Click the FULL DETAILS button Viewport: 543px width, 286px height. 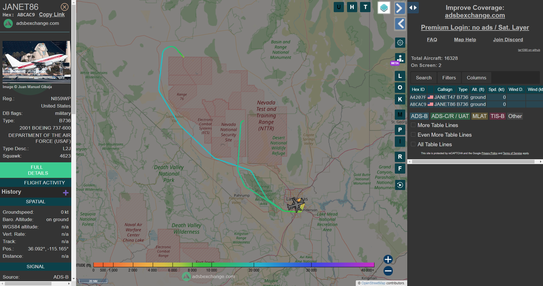point(36,170)
